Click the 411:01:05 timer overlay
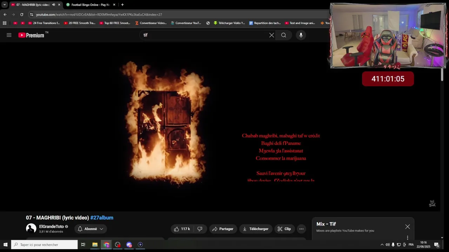The image size is (449, 252). click(388, 79)
